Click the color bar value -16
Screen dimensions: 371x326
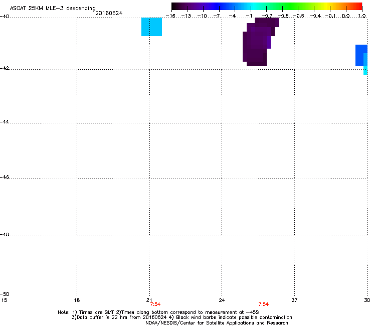170,16
